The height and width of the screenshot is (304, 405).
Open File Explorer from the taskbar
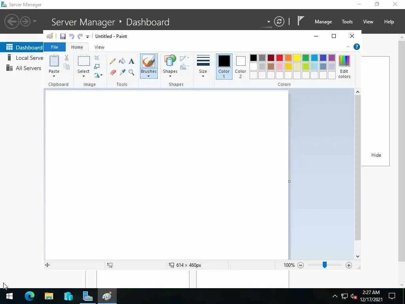(49, 296)
